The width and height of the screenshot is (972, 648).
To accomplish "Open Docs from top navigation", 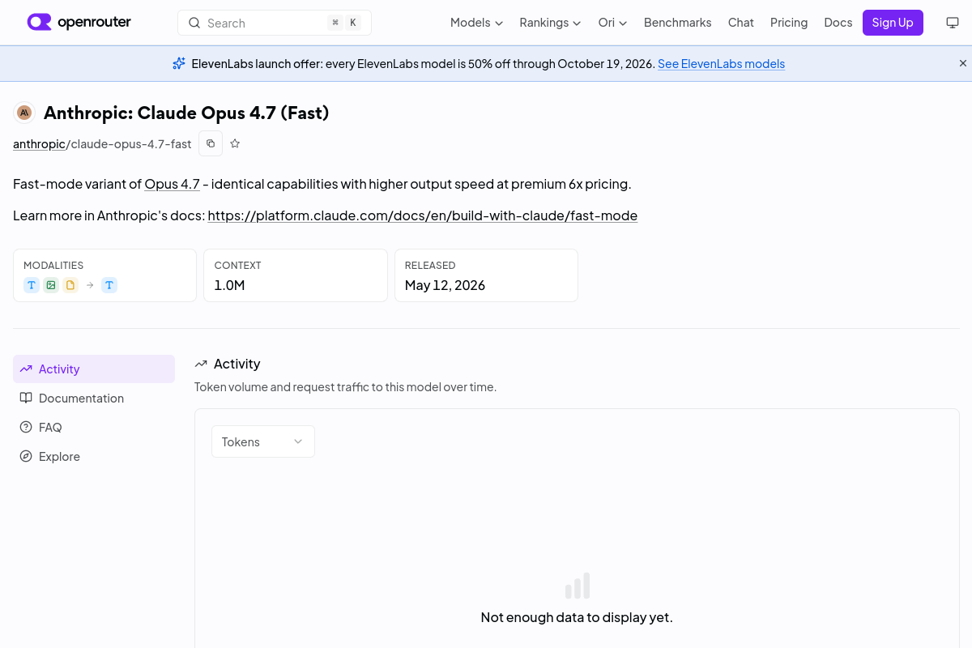I will point(838,23).
